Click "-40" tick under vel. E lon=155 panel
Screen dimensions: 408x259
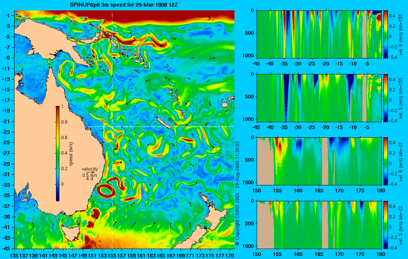(x=270, y=64)
